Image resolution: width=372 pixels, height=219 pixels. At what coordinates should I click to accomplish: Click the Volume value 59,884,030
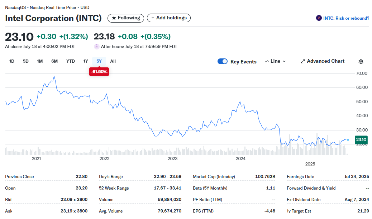(x=170, y=200)
